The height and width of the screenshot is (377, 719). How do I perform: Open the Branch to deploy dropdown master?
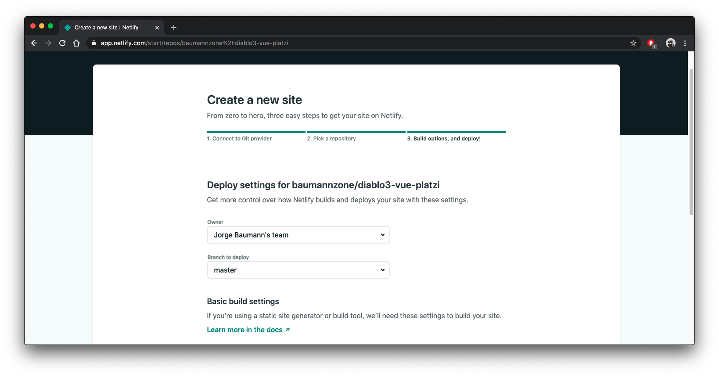coord(298,270)
